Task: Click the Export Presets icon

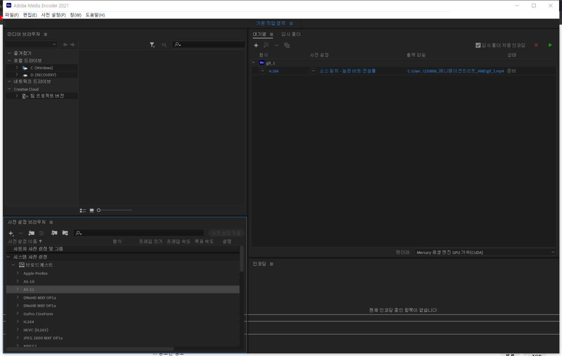Action: tap(65, 233)
